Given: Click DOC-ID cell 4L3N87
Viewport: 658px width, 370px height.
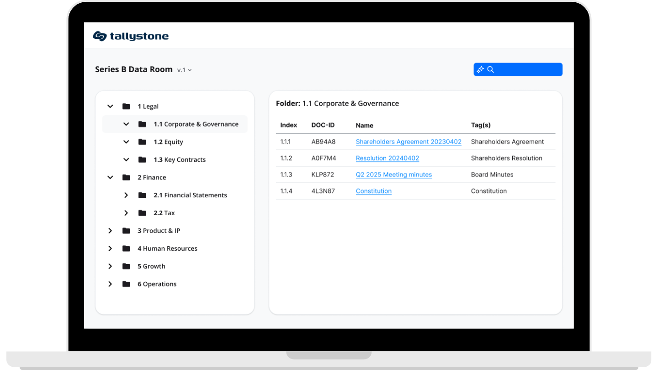Looking at the screenshot, I should (x=323, y=191).
